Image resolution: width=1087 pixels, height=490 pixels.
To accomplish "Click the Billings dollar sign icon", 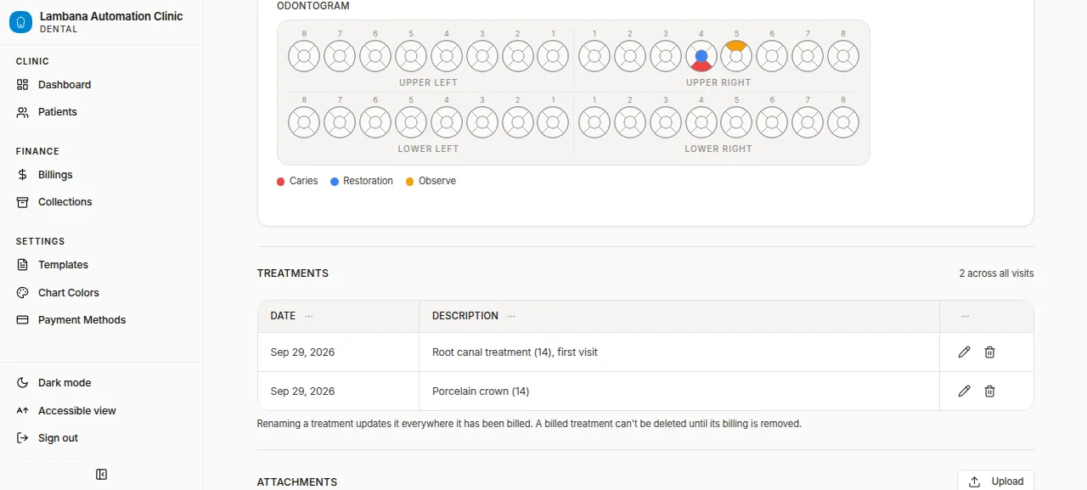I will (23, 175).
